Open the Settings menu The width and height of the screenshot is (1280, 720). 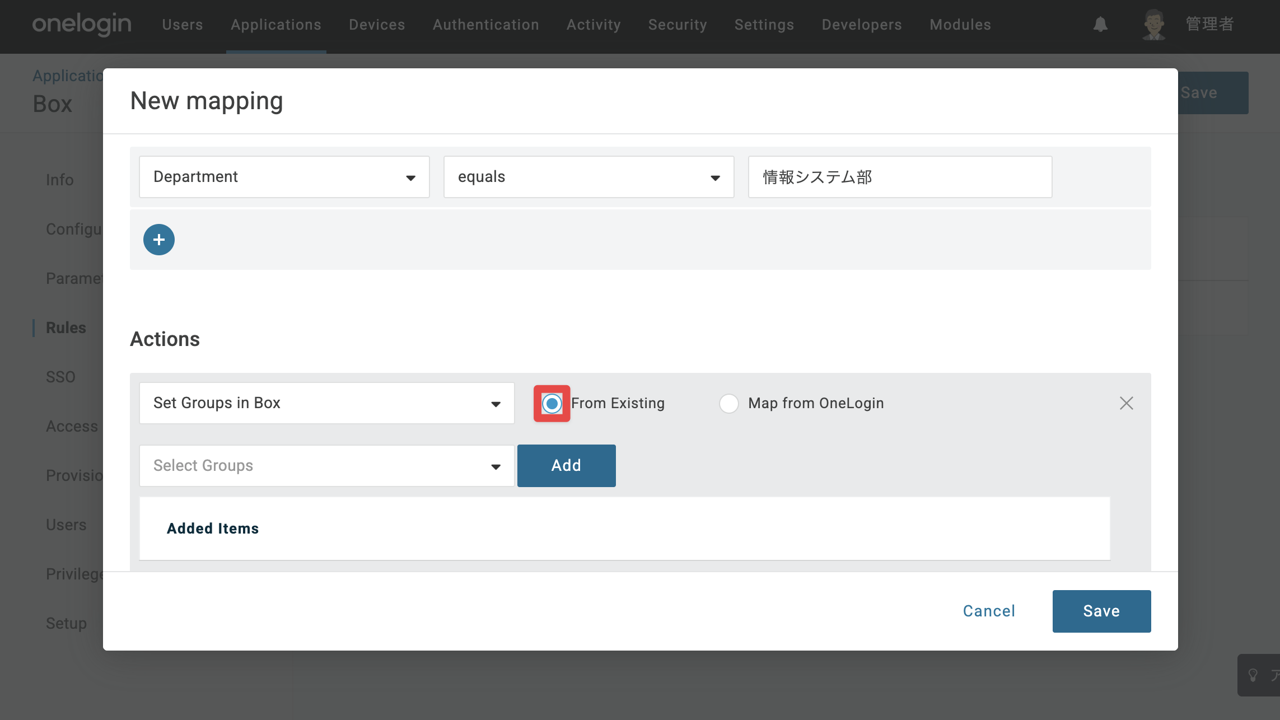[764, 25]
